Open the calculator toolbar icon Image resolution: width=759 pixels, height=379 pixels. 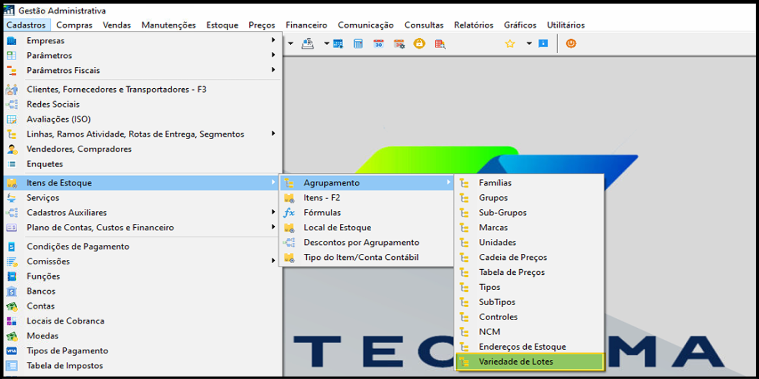click(358, 44)
